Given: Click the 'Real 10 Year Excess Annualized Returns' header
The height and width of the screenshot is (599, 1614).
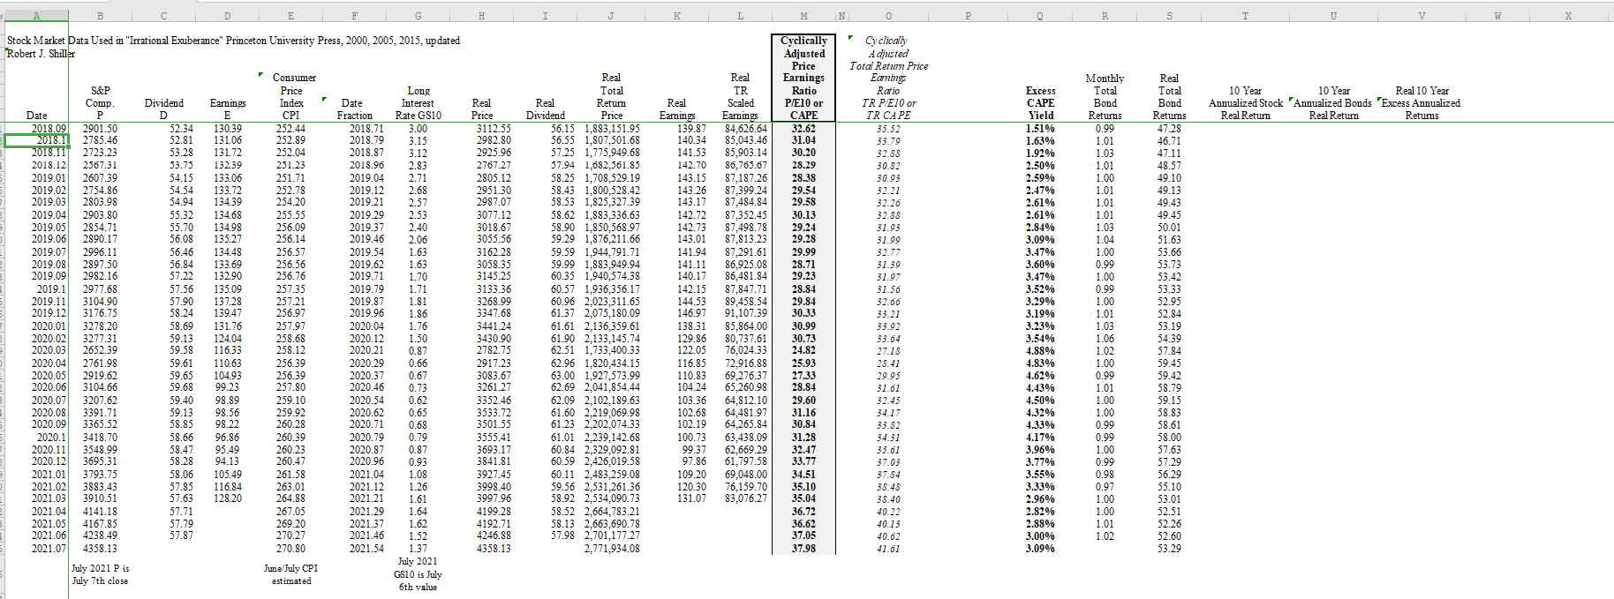Looking at the screenshot, I should [1422, 102].
